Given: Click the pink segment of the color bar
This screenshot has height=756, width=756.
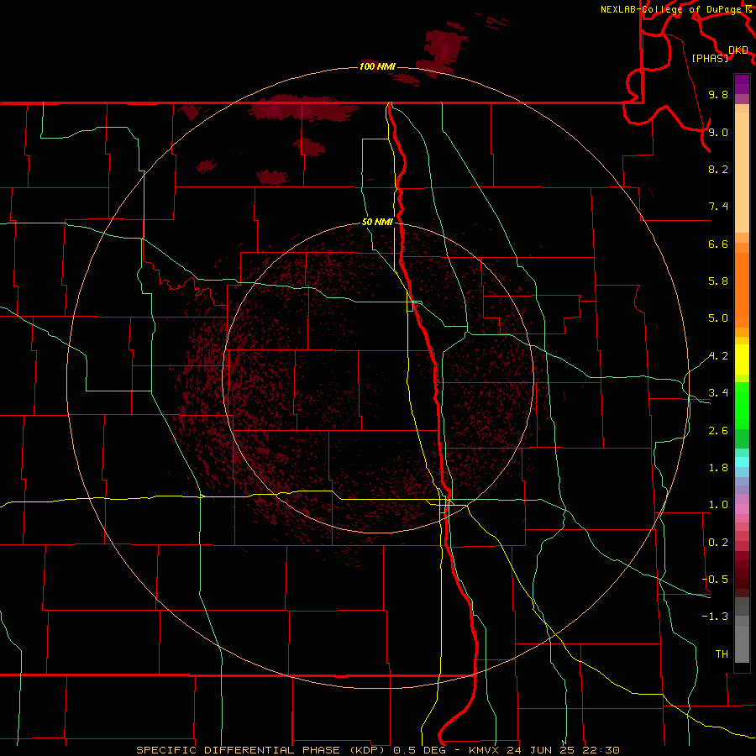Looking at the screenshot, I should click(742, 509).
